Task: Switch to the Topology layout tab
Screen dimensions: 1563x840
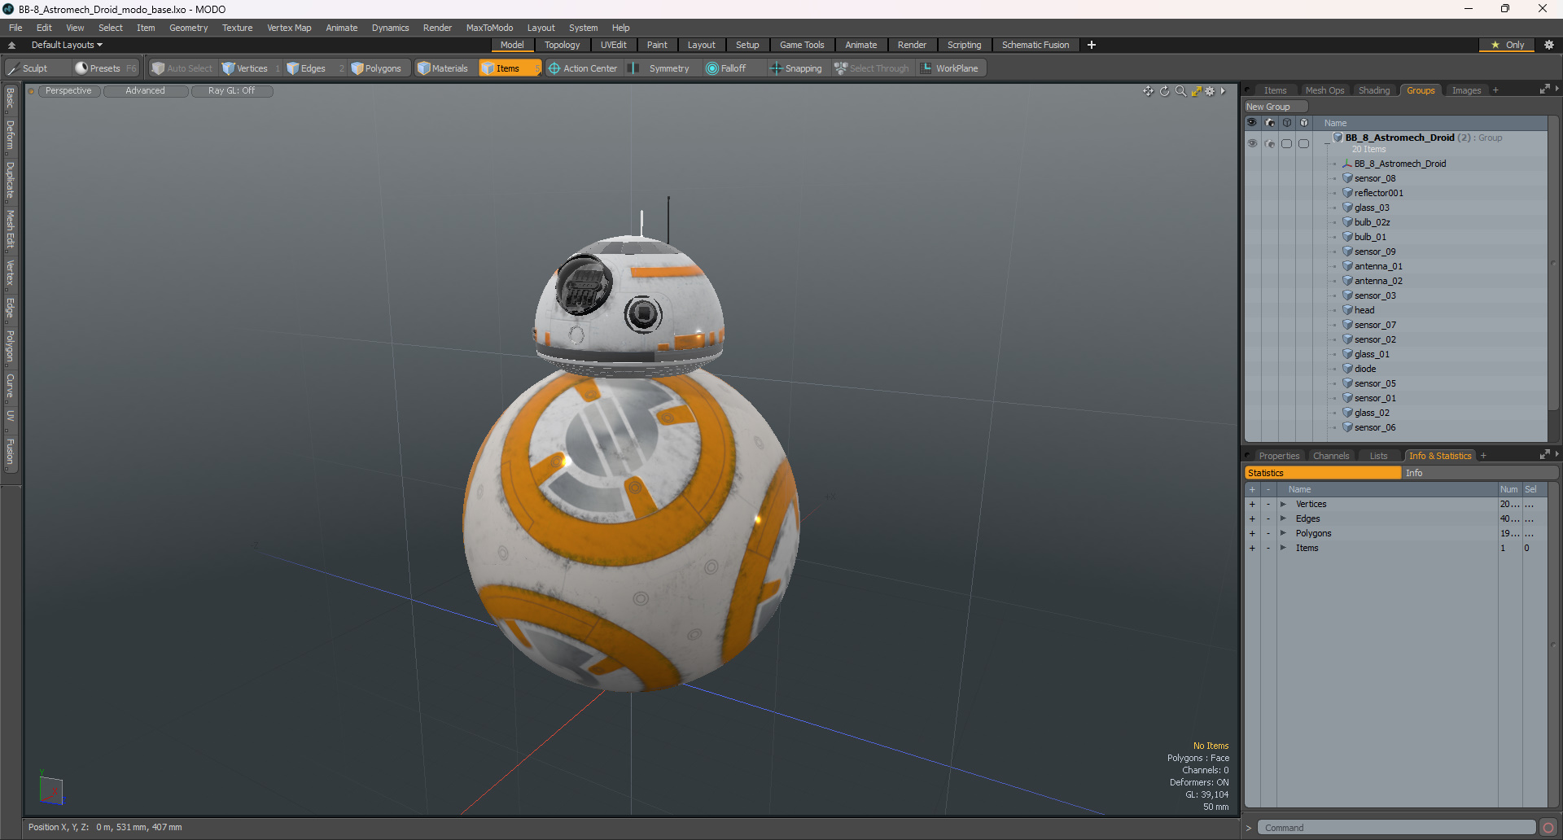Action: (563, 45)
